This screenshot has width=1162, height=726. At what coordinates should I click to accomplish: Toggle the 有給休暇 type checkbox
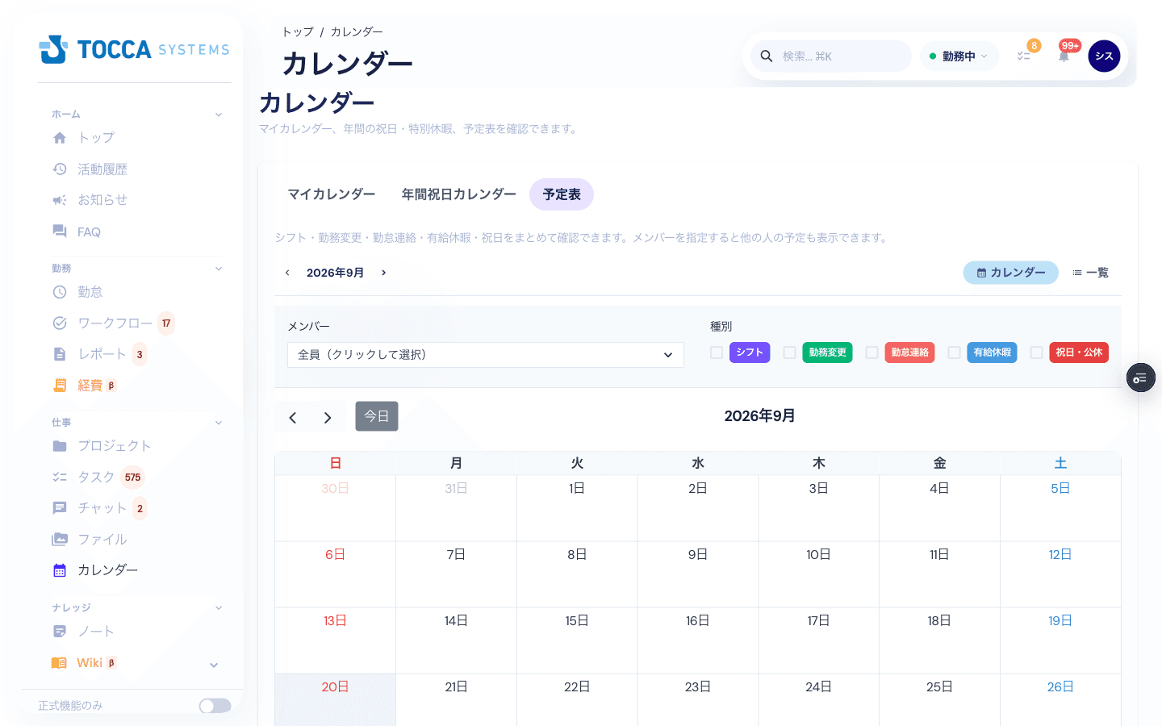[x=954, y=353]
